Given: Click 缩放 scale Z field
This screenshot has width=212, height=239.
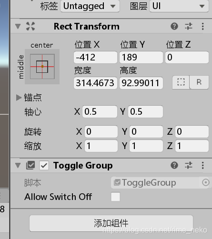Looking at the screenshot, I should [x=192, y=146].
